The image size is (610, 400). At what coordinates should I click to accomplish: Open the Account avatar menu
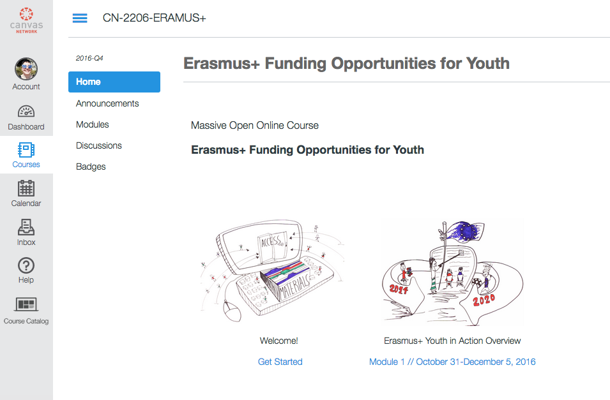[x=26, y=69]
